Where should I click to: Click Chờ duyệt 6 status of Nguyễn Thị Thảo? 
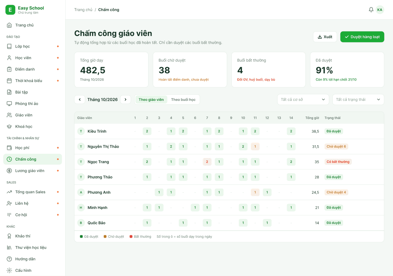[336, 146]
